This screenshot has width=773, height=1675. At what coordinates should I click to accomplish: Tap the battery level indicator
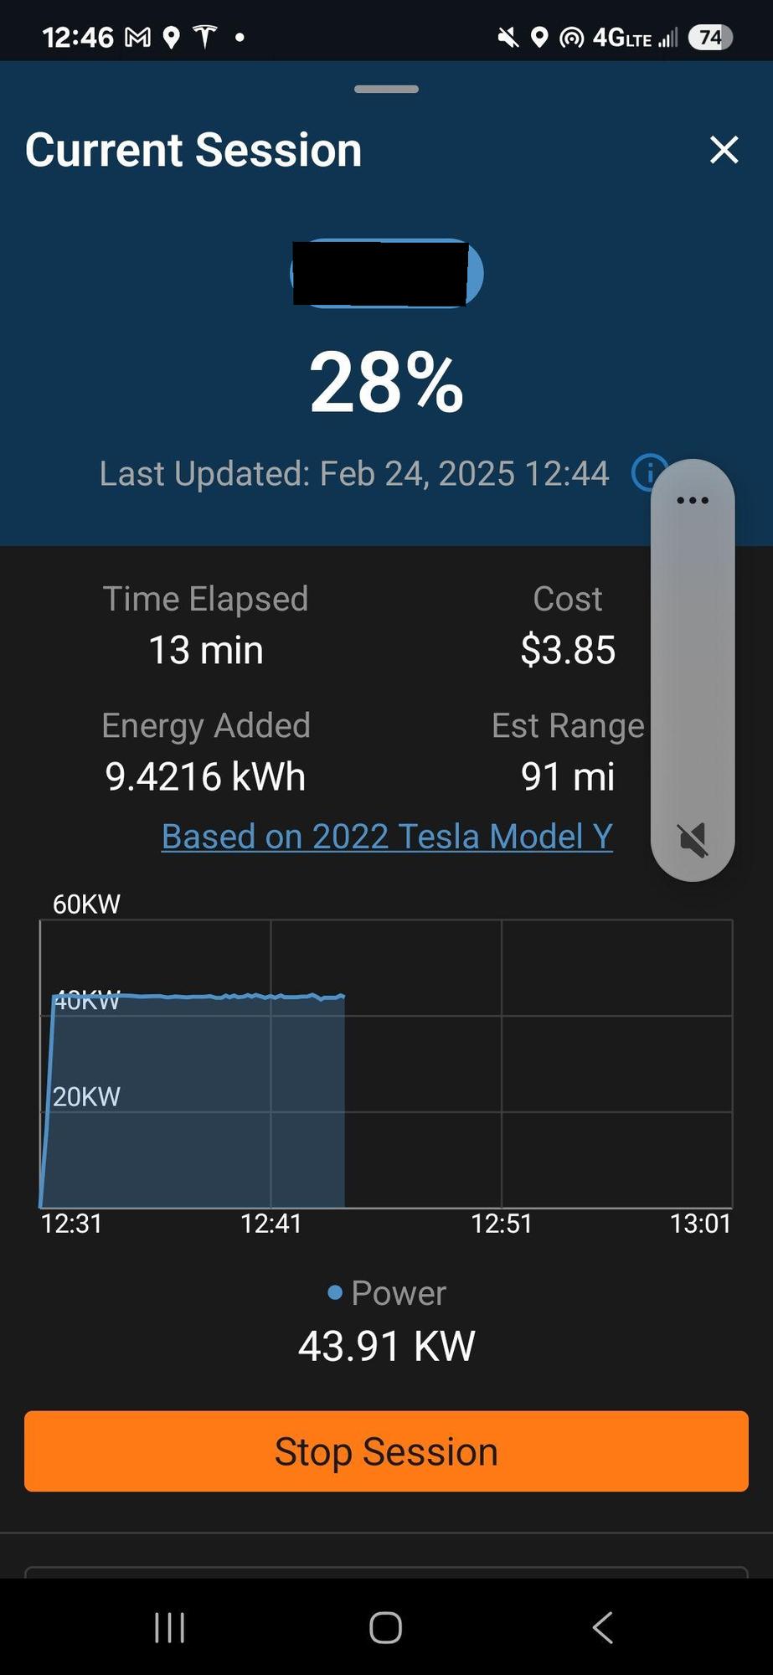click(386, 273)
